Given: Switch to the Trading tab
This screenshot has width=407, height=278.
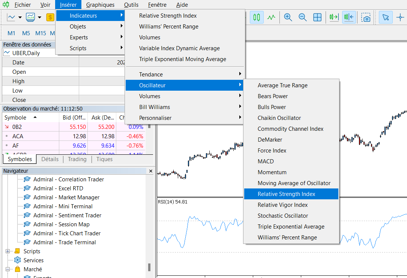Looking at the screenshot, I should [77, 159].
